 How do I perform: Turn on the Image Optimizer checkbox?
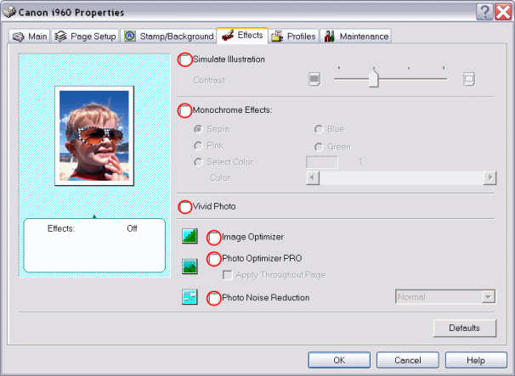coord(214,237)
